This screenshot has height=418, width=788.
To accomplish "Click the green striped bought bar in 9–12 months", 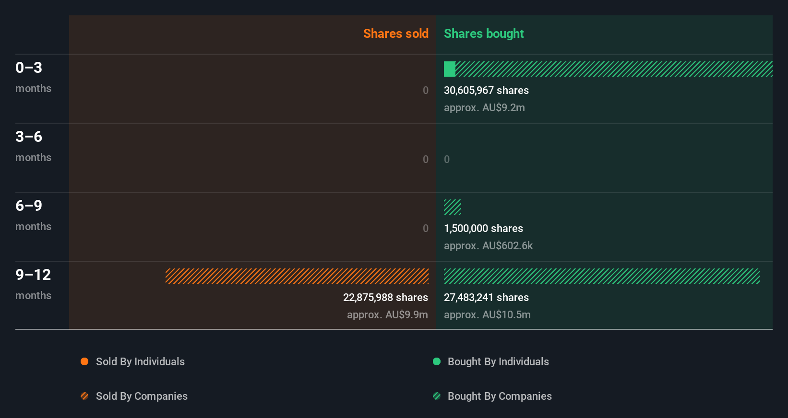I will coord(602,276).
